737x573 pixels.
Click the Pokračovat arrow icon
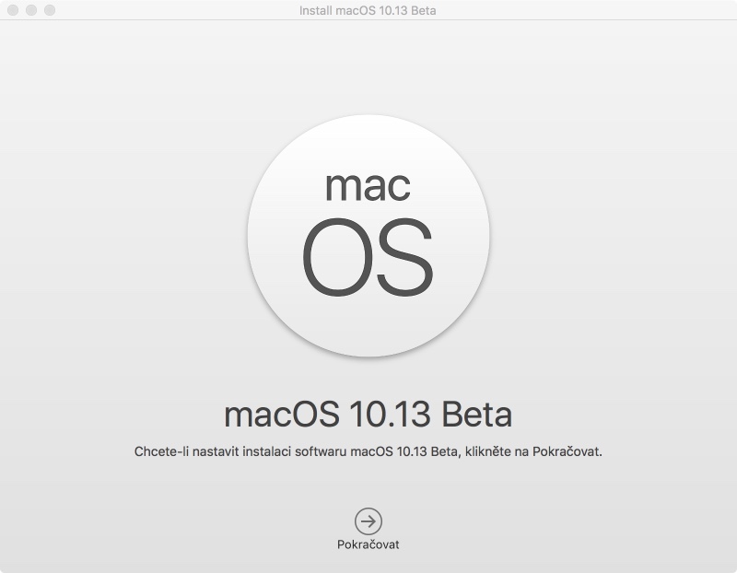click(x=368, y=520)
